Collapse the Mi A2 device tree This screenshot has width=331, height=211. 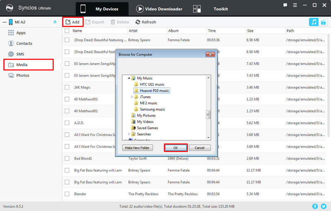[x=5, y=22]
